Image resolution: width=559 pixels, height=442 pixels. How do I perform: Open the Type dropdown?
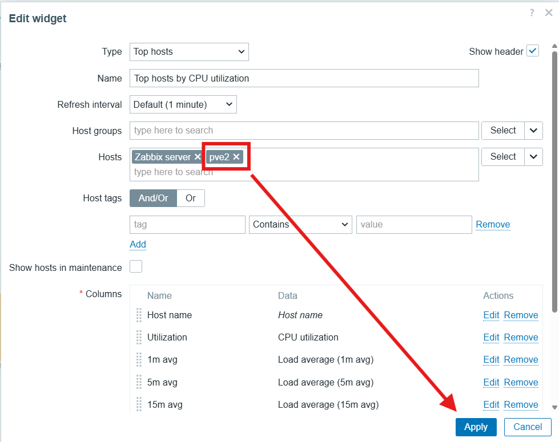189,51
